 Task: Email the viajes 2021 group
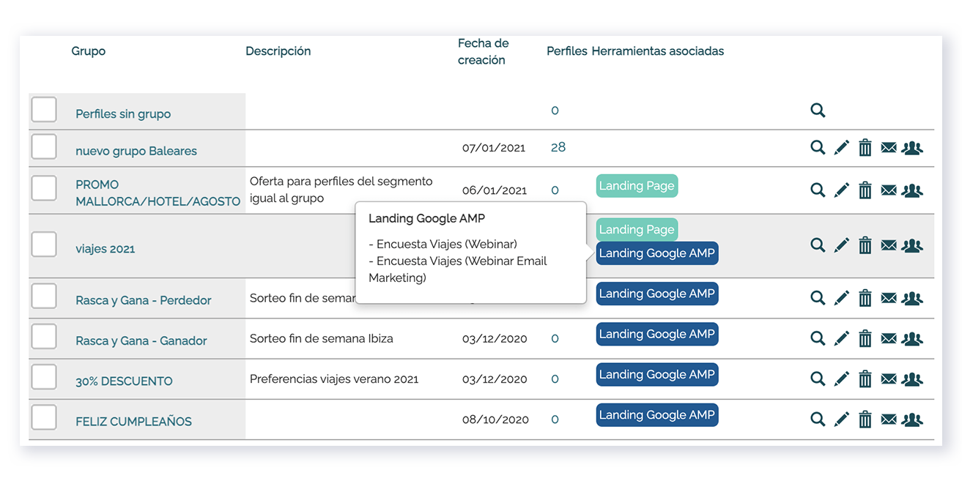pos(889,245)
